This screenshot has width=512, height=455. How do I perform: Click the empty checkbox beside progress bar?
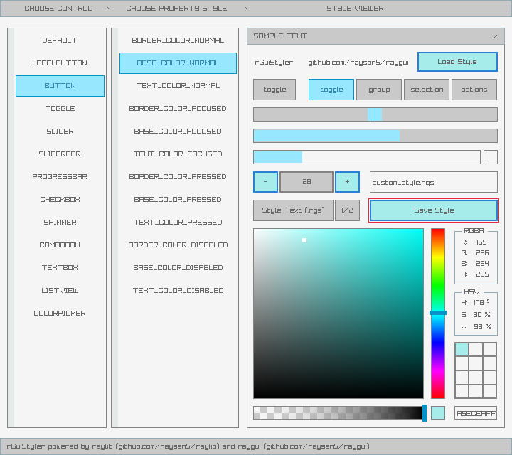click(491, 157)
